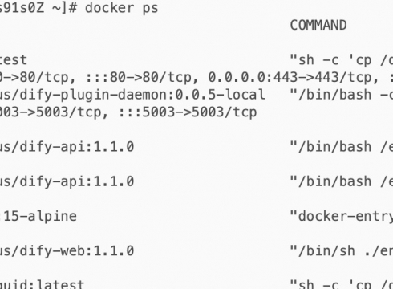
Task: Click the "/bin/bash /e" command of first dify-api
Action: point(342,147)
